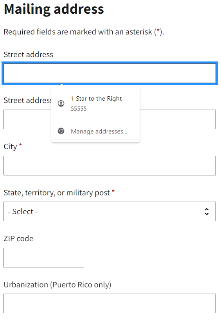Image resolution: width=221 pixels, height=323 pixels.
Task: Click the State, territory, or military post label
Action: pyautogui.click(x=57, y=193)
